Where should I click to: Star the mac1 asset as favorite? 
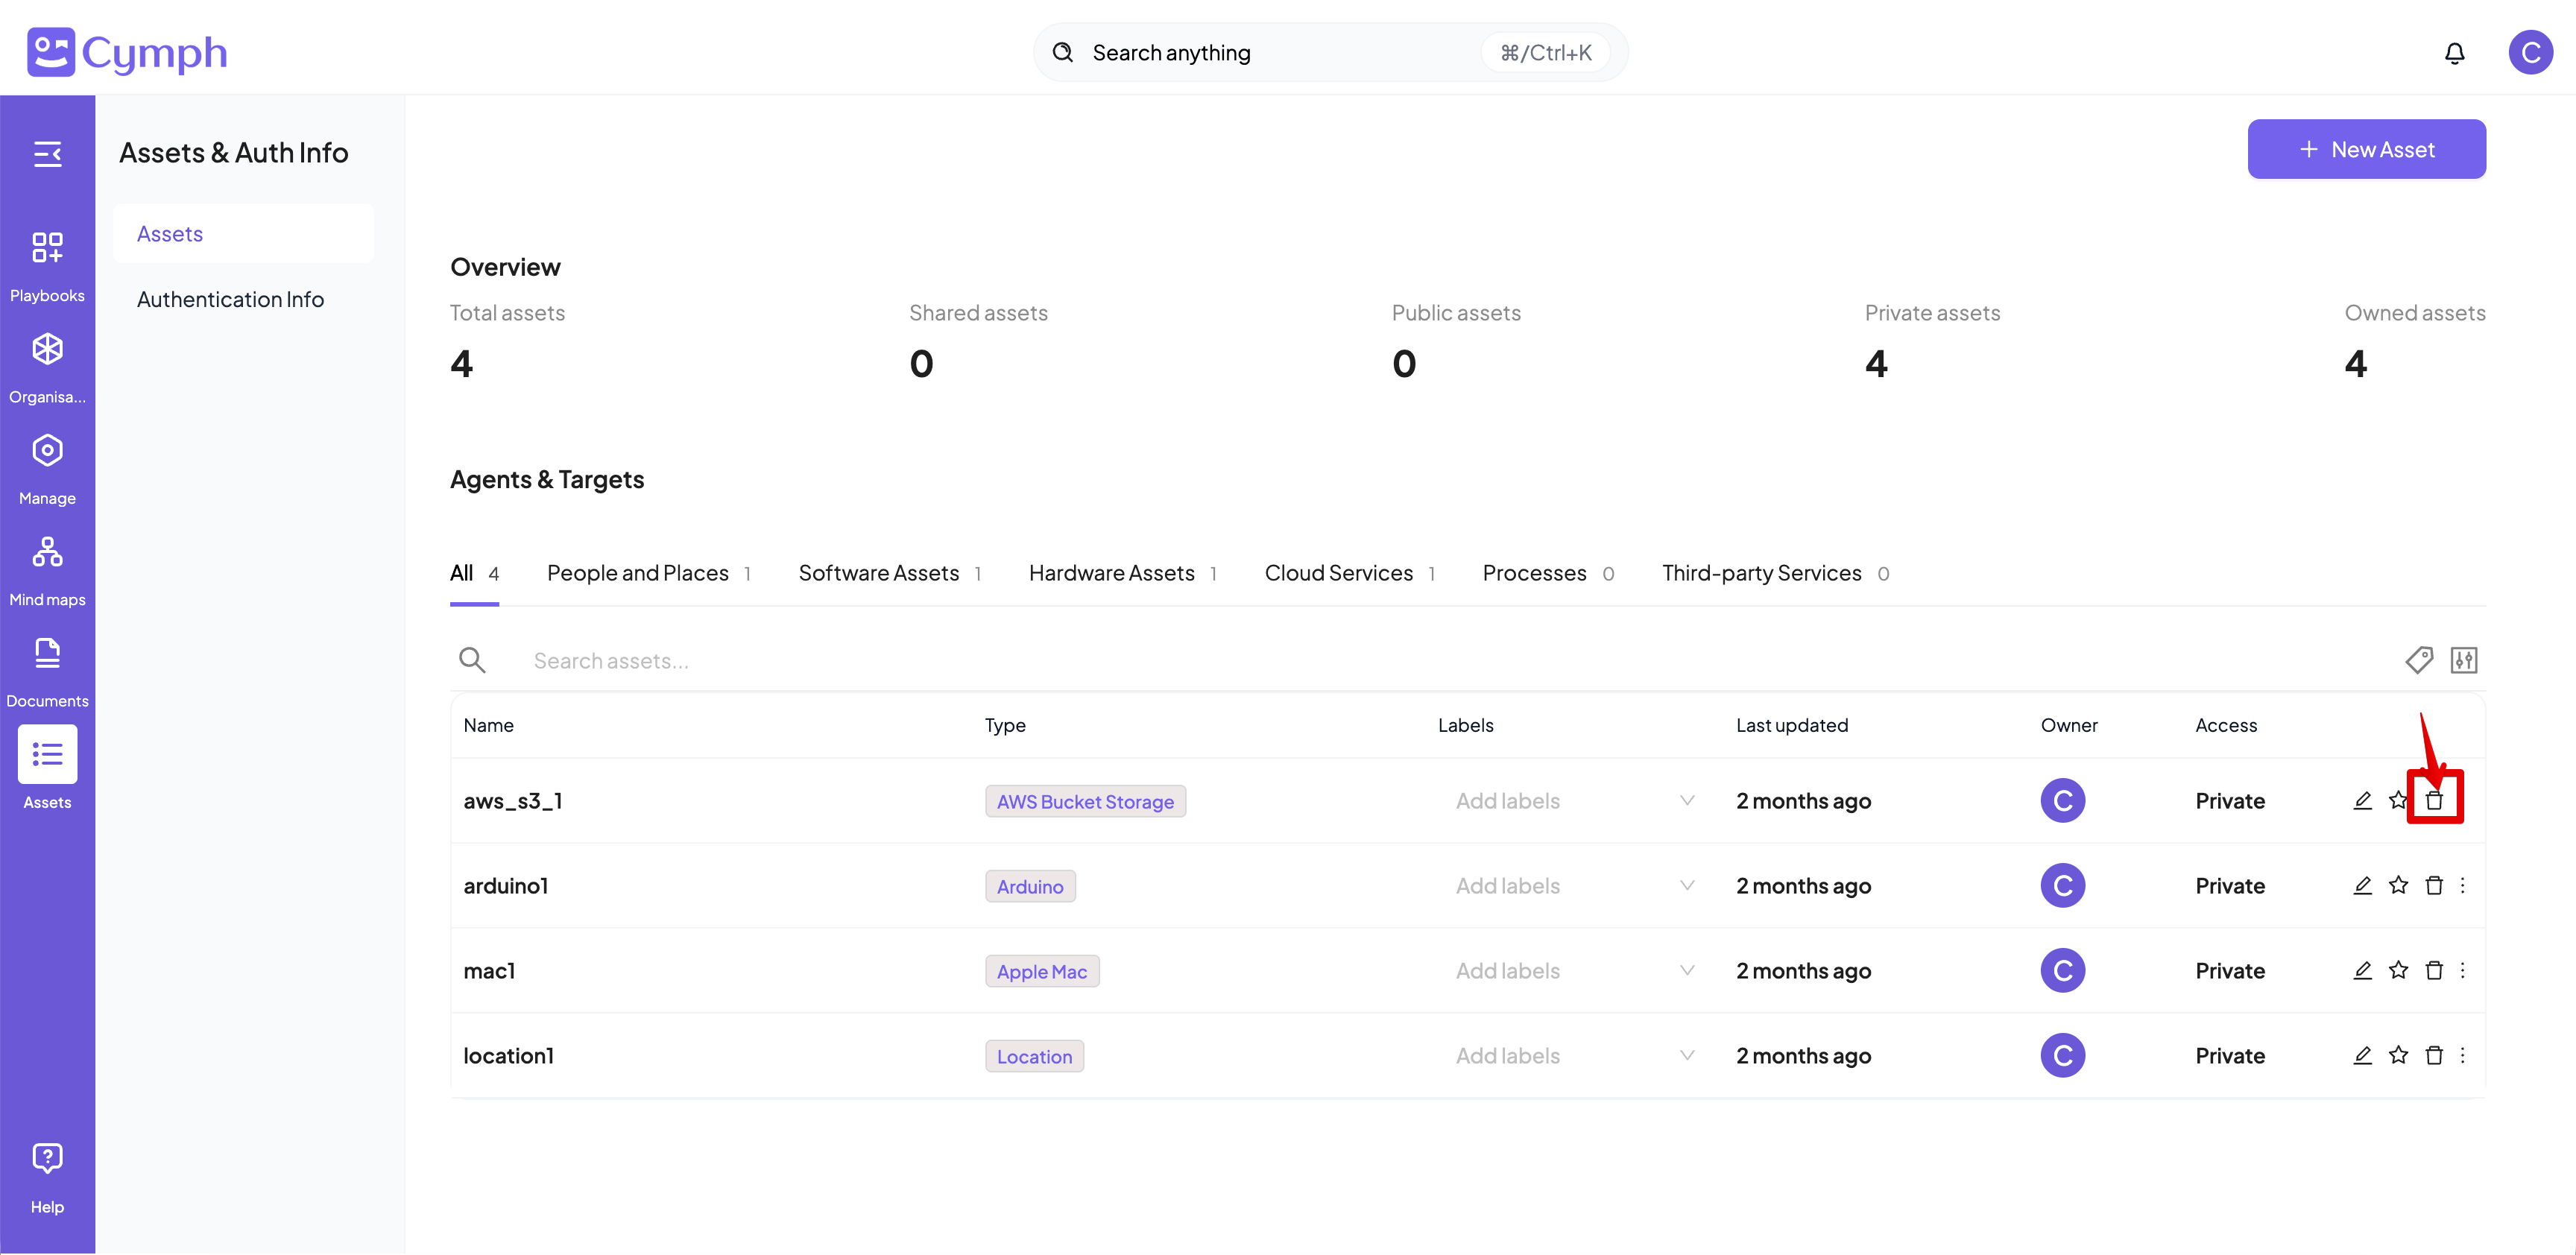click(2398, 970)
